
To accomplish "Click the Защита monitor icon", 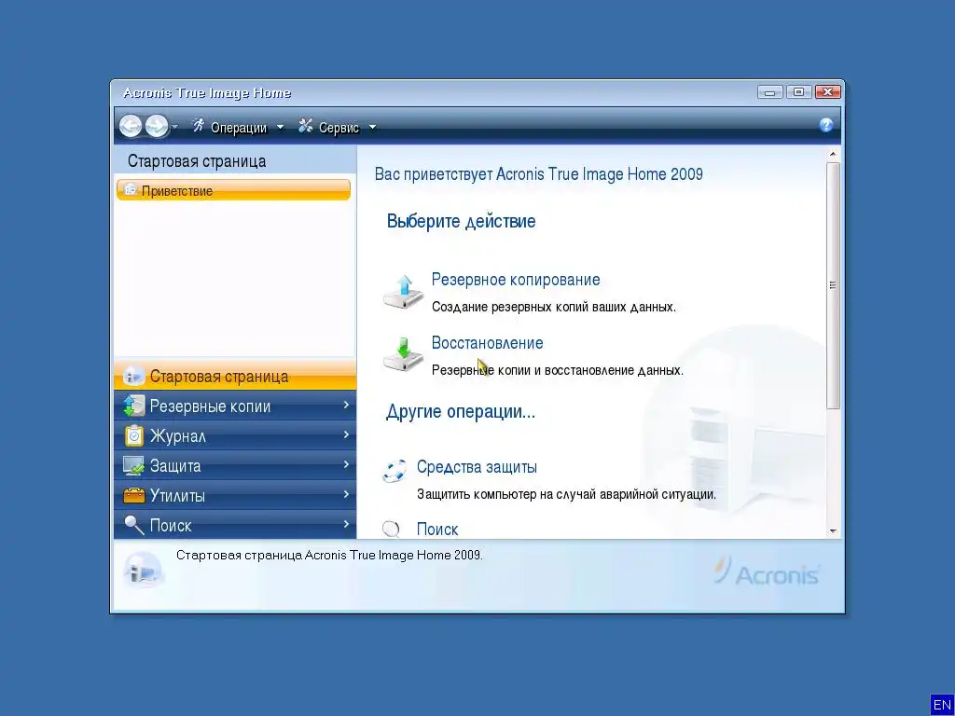I will (x=133, y=466).
